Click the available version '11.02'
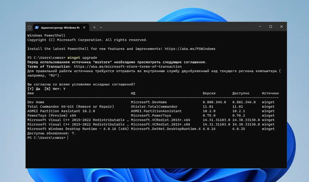The image size is (309, 182). click(x=237, y=106)
